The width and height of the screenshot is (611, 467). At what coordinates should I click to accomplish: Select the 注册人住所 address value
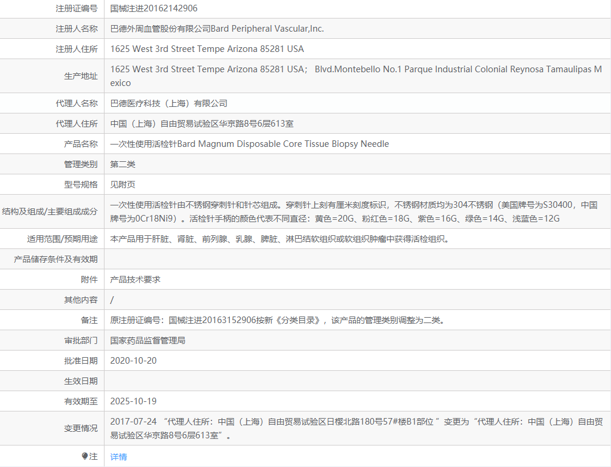point(207,49)
